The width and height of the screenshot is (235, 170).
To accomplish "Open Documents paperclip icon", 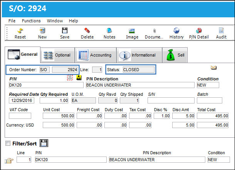I will tap(154, 31).
